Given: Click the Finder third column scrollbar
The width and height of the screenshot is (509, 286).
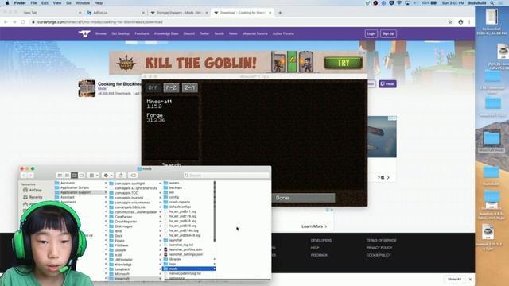Looking at the screenshot, I should click(214, 211).
